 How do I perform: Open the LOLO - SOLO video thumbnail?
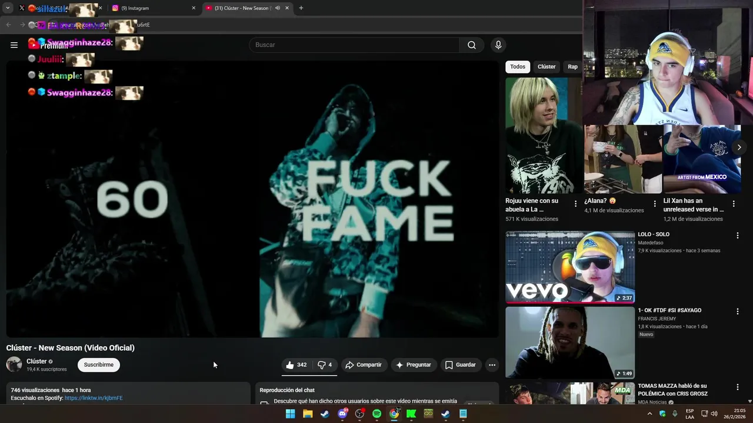coord(570,267)
